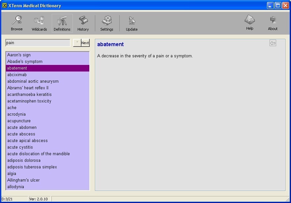Open the allodynia dictionary entry
The height and width of the screenshot is (203, 291).
pyautogui.click(x=15, y=187)
